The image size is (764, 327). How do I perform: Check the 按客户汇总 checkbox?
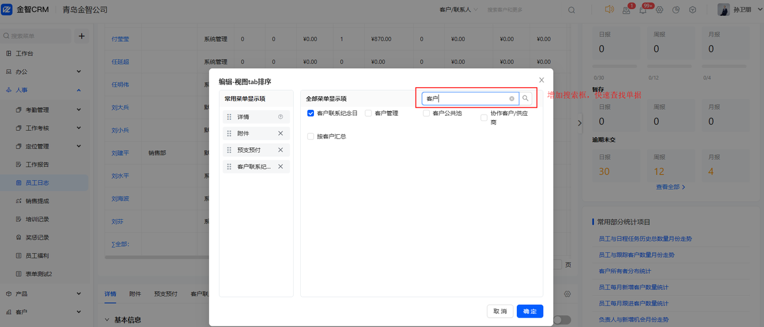pos(310,136)
